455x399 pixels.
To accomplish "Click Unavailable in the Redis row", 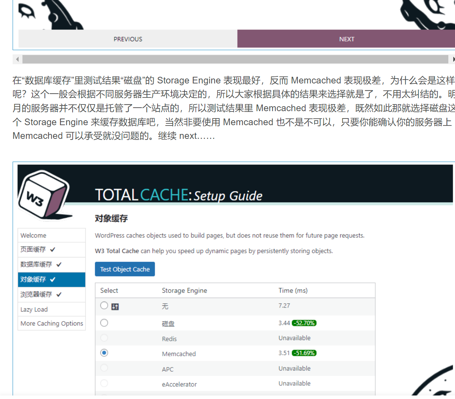I will pos(294,338).
